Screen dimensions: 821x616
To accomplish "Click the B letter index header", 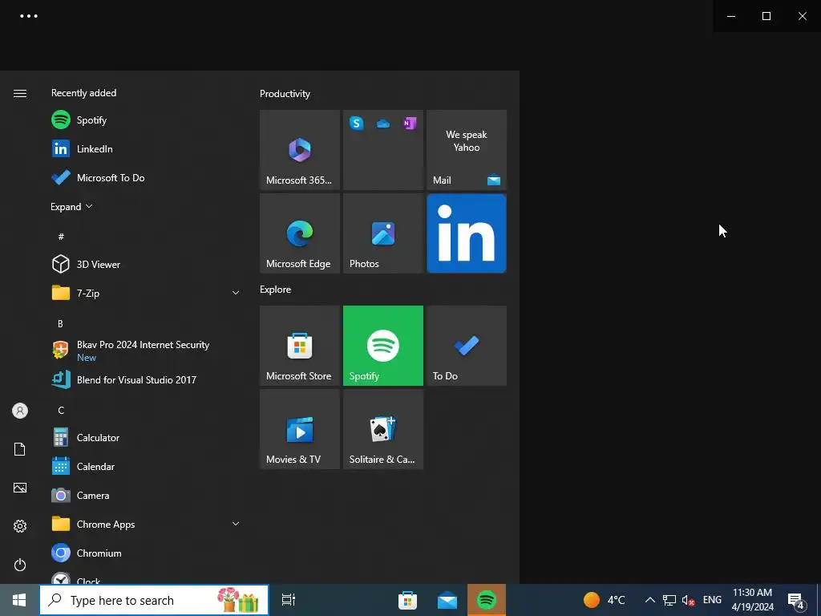I will coord(61,324).
